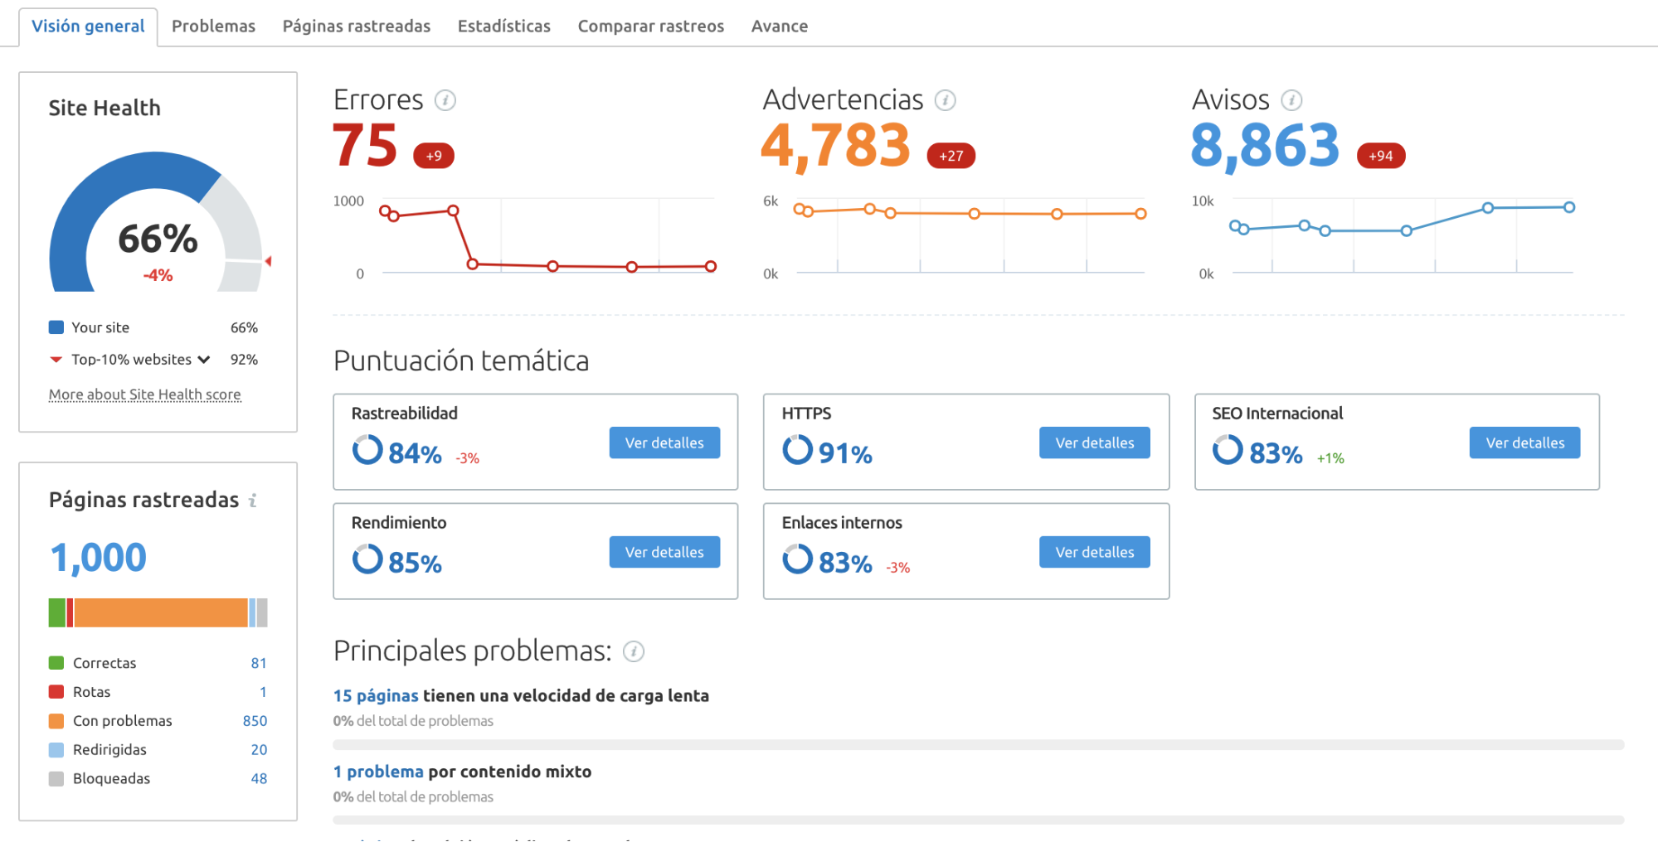This screenshot has height=842, width=1658.
Task: Click the Rastreabilidad donut score icon
Action: 367,450
